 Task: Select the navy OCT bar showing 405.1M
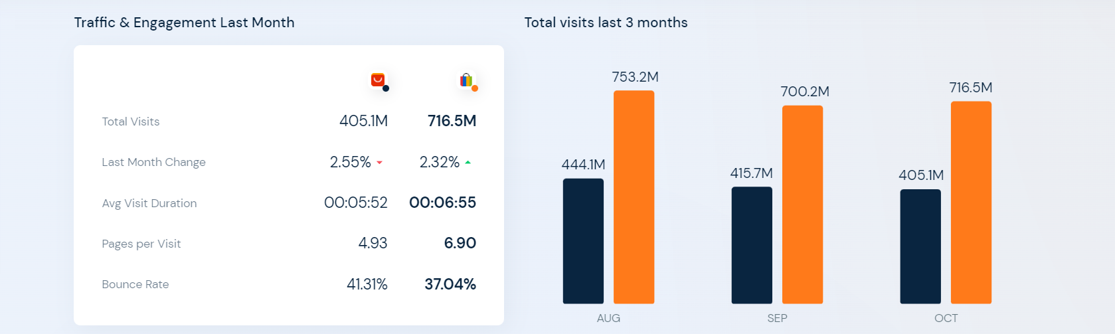point(920,246)
